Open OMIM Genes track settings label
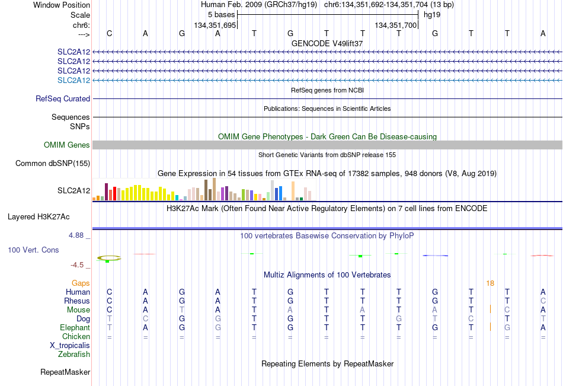563x386 pixels. pos(67,145)
